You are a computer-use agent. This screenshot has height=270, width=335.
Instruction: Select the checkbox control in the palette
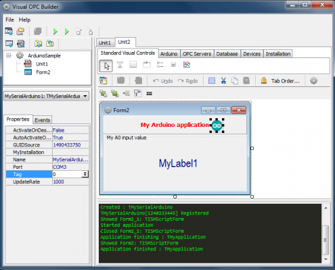(x=173, y=65)
